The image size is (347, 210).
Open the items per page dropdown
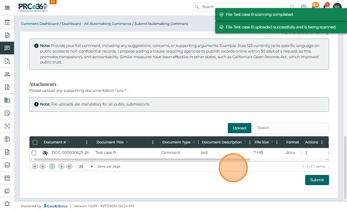pyautogui.click(x=86, y=167)
